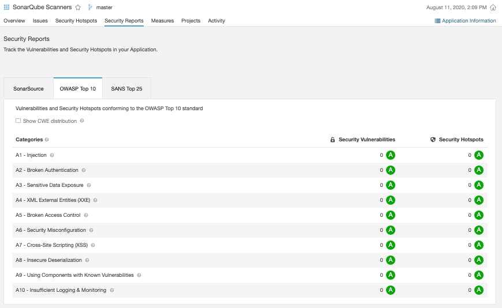This screenshot has height=308, width=502.
Task: Favorite the application with the star icon
Action: (78, 7)
